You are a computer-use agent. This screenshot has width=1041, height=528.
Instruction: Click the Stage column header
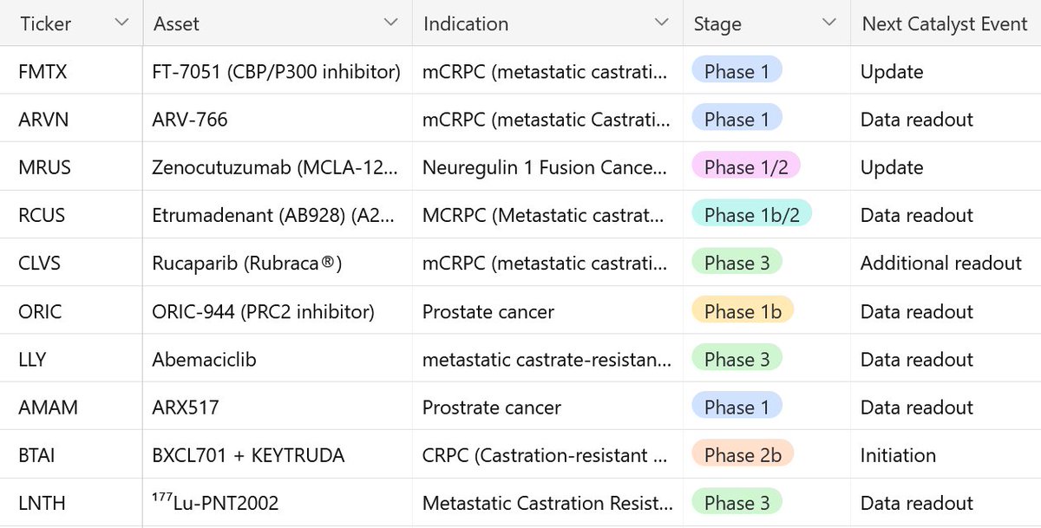tap(767, 23)
